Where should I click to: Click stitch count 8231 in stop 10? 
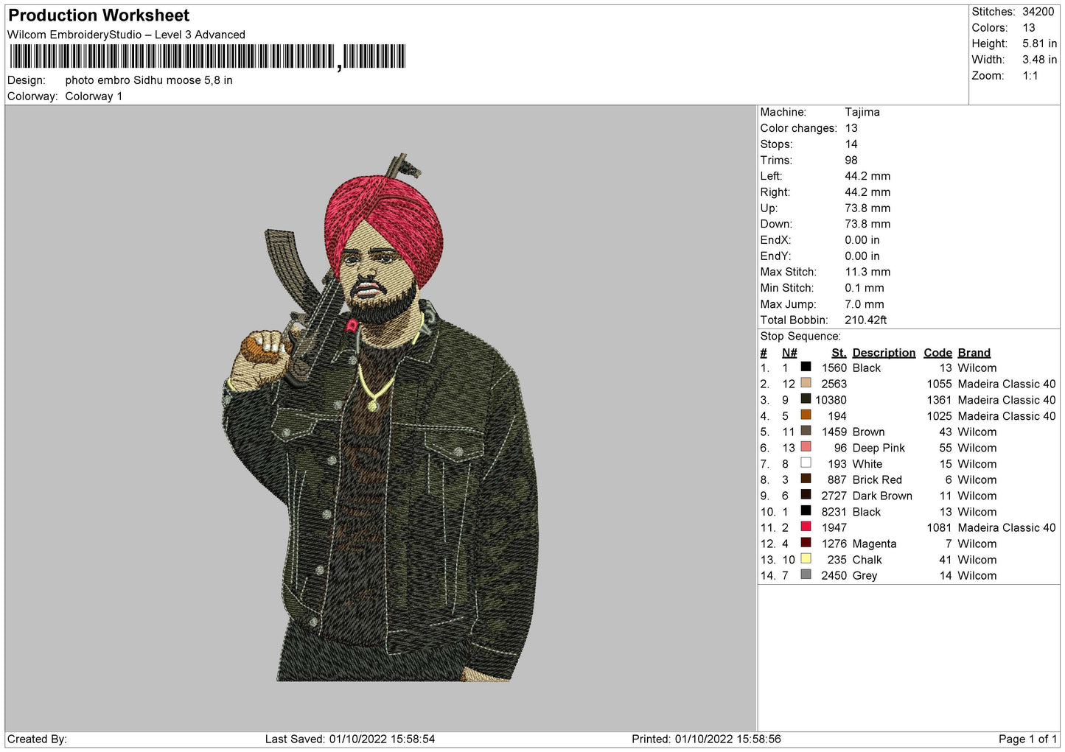tap(834, 512)
